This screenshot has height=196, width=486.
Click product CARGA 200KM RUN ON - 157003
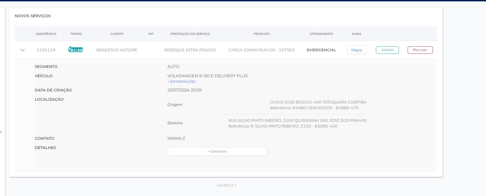tap(262, 50)
